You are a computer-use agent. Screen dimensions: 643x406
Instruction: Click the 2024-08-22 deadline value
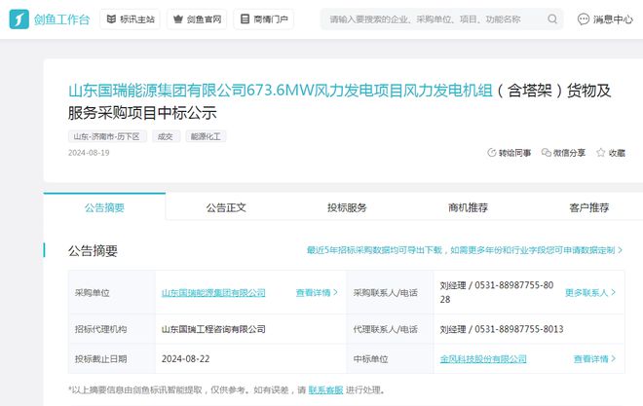click(185, 359)
